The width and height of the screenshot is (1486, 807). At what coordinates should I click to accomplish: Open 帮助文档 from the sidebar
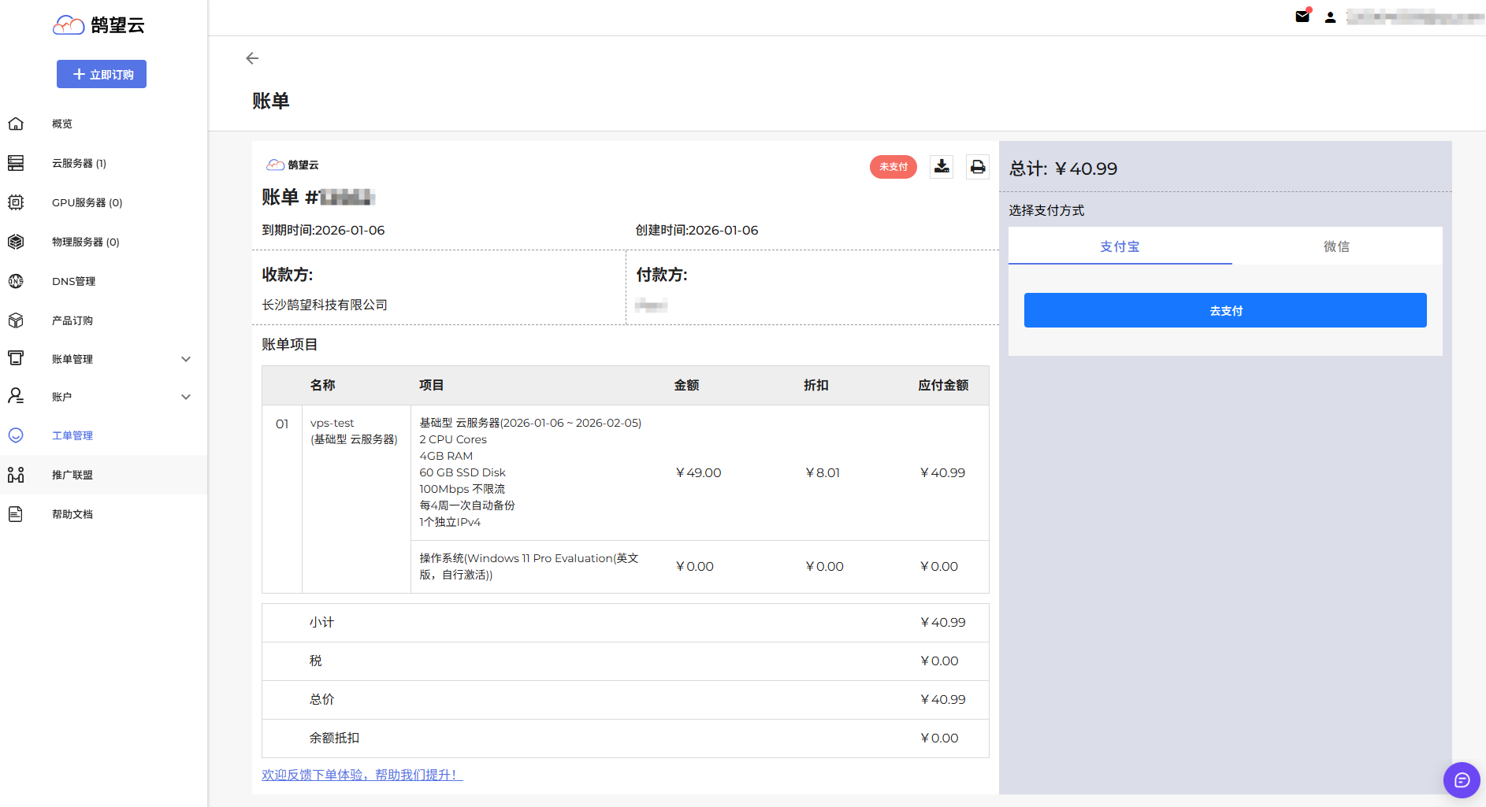72,514
